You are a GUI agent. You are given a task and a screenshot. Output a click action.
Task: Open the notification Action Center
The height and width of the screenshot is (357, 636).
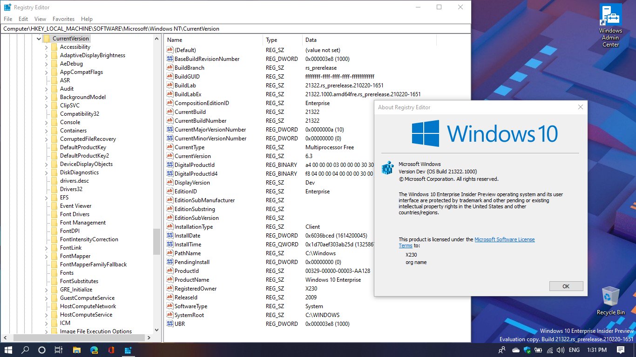point(621,350)
